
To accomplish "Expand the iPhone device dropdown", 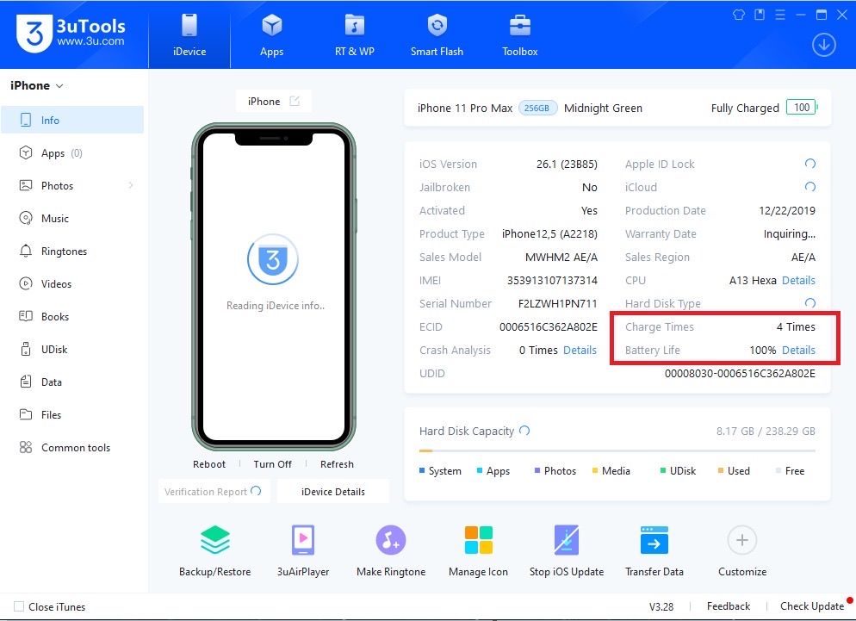I will (59, 86).
